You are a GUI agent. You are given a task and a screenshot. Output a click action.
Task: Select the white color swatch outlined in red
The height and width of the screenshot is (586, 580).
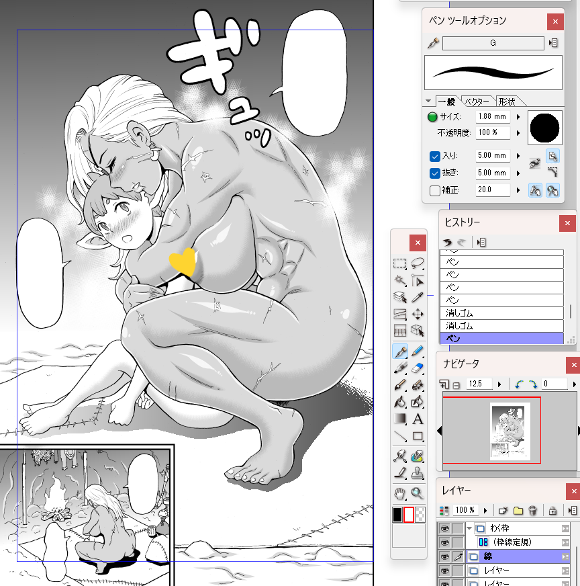(x=409, y=515)
